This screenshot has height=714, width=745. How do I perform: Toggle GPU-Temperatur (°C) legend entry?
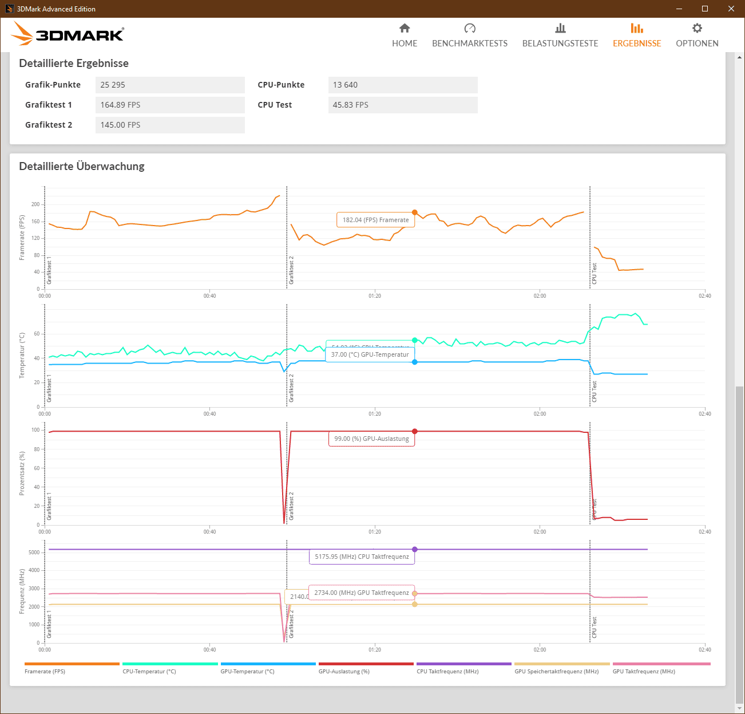click(268, 668)
